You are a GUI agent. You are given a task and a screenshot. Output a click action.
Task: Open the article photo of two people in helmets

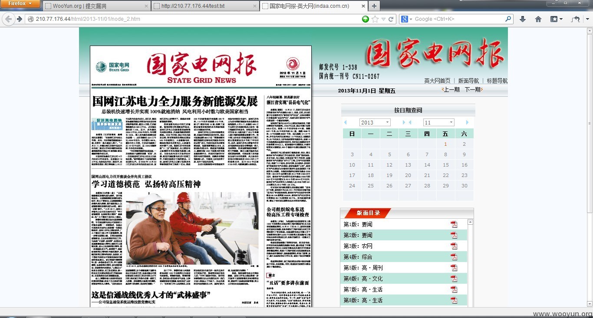tap(192, 228)
